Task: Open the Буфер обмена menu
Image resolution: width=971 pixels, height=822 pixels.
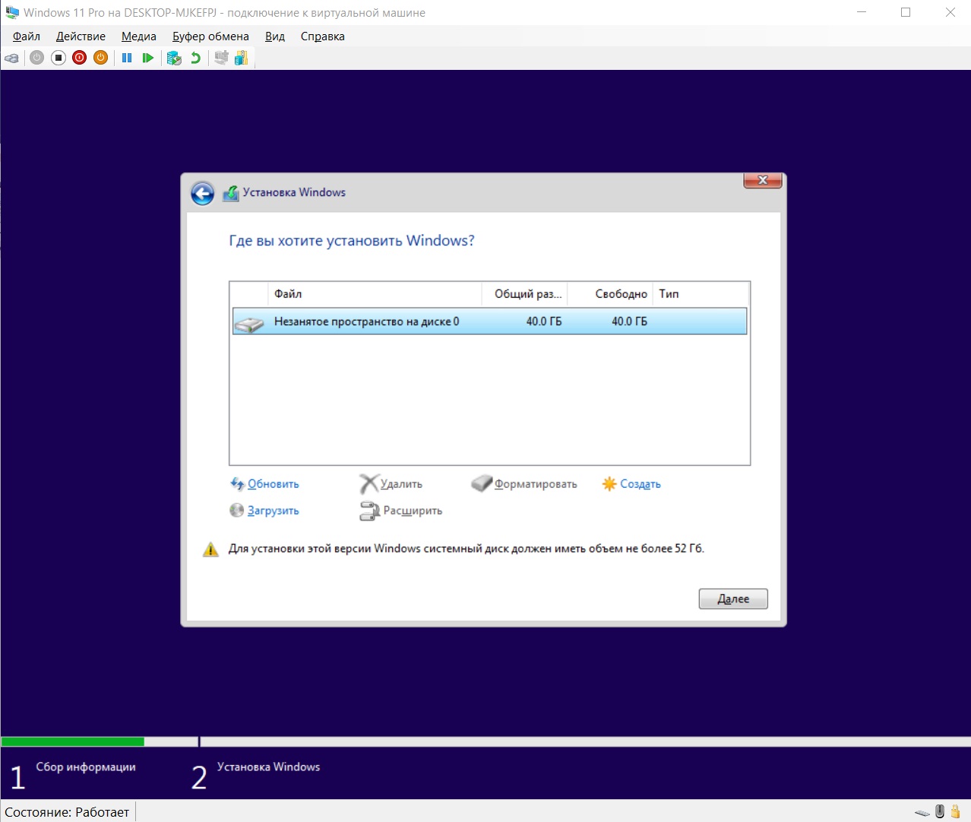Action: pyautogui.click(x=210, y=36)
